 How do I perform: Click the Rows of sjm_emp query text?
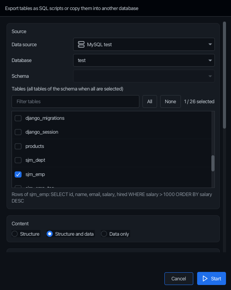pos(112,198)
